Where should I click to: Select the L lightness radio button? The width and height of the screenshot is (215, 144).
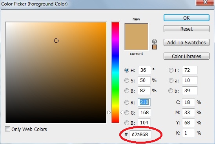click(171, 70)
